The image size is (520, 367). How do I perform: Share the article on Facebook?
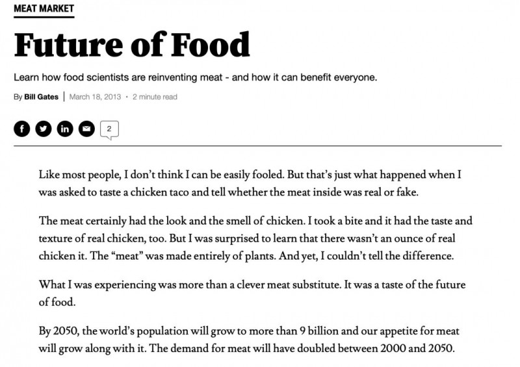coord(21,129)
